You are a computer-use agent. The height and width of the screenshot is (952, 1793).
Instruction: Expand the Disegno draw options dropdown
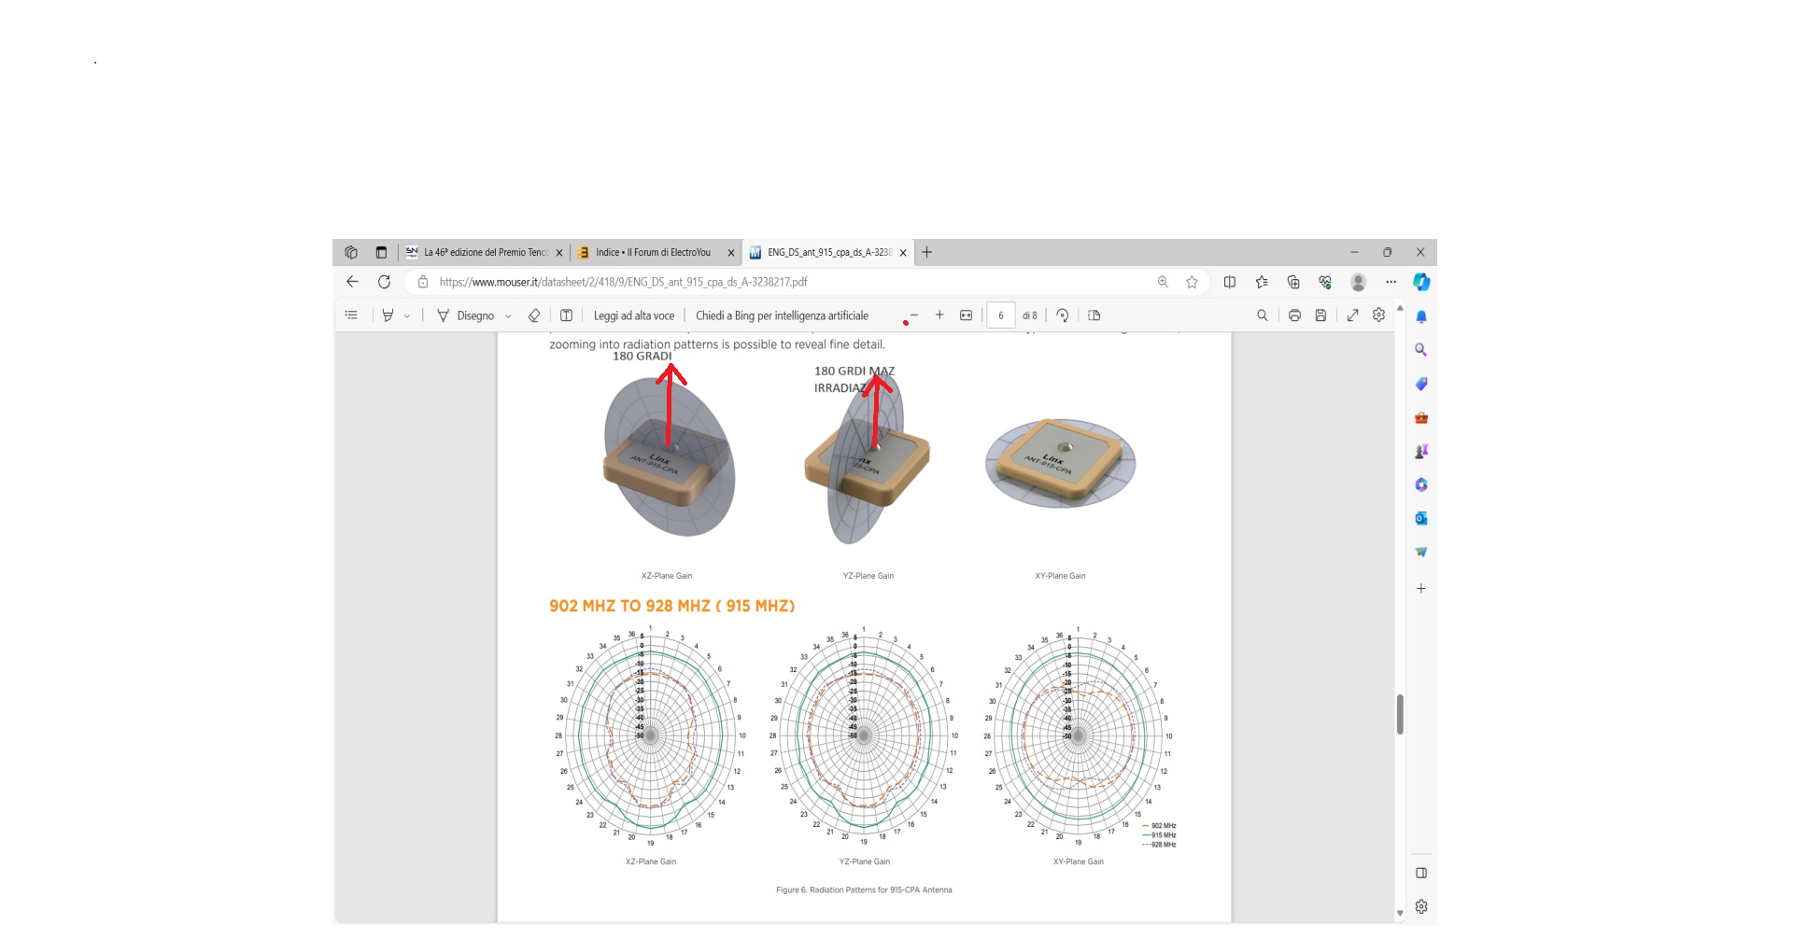(x=508, y=316)
